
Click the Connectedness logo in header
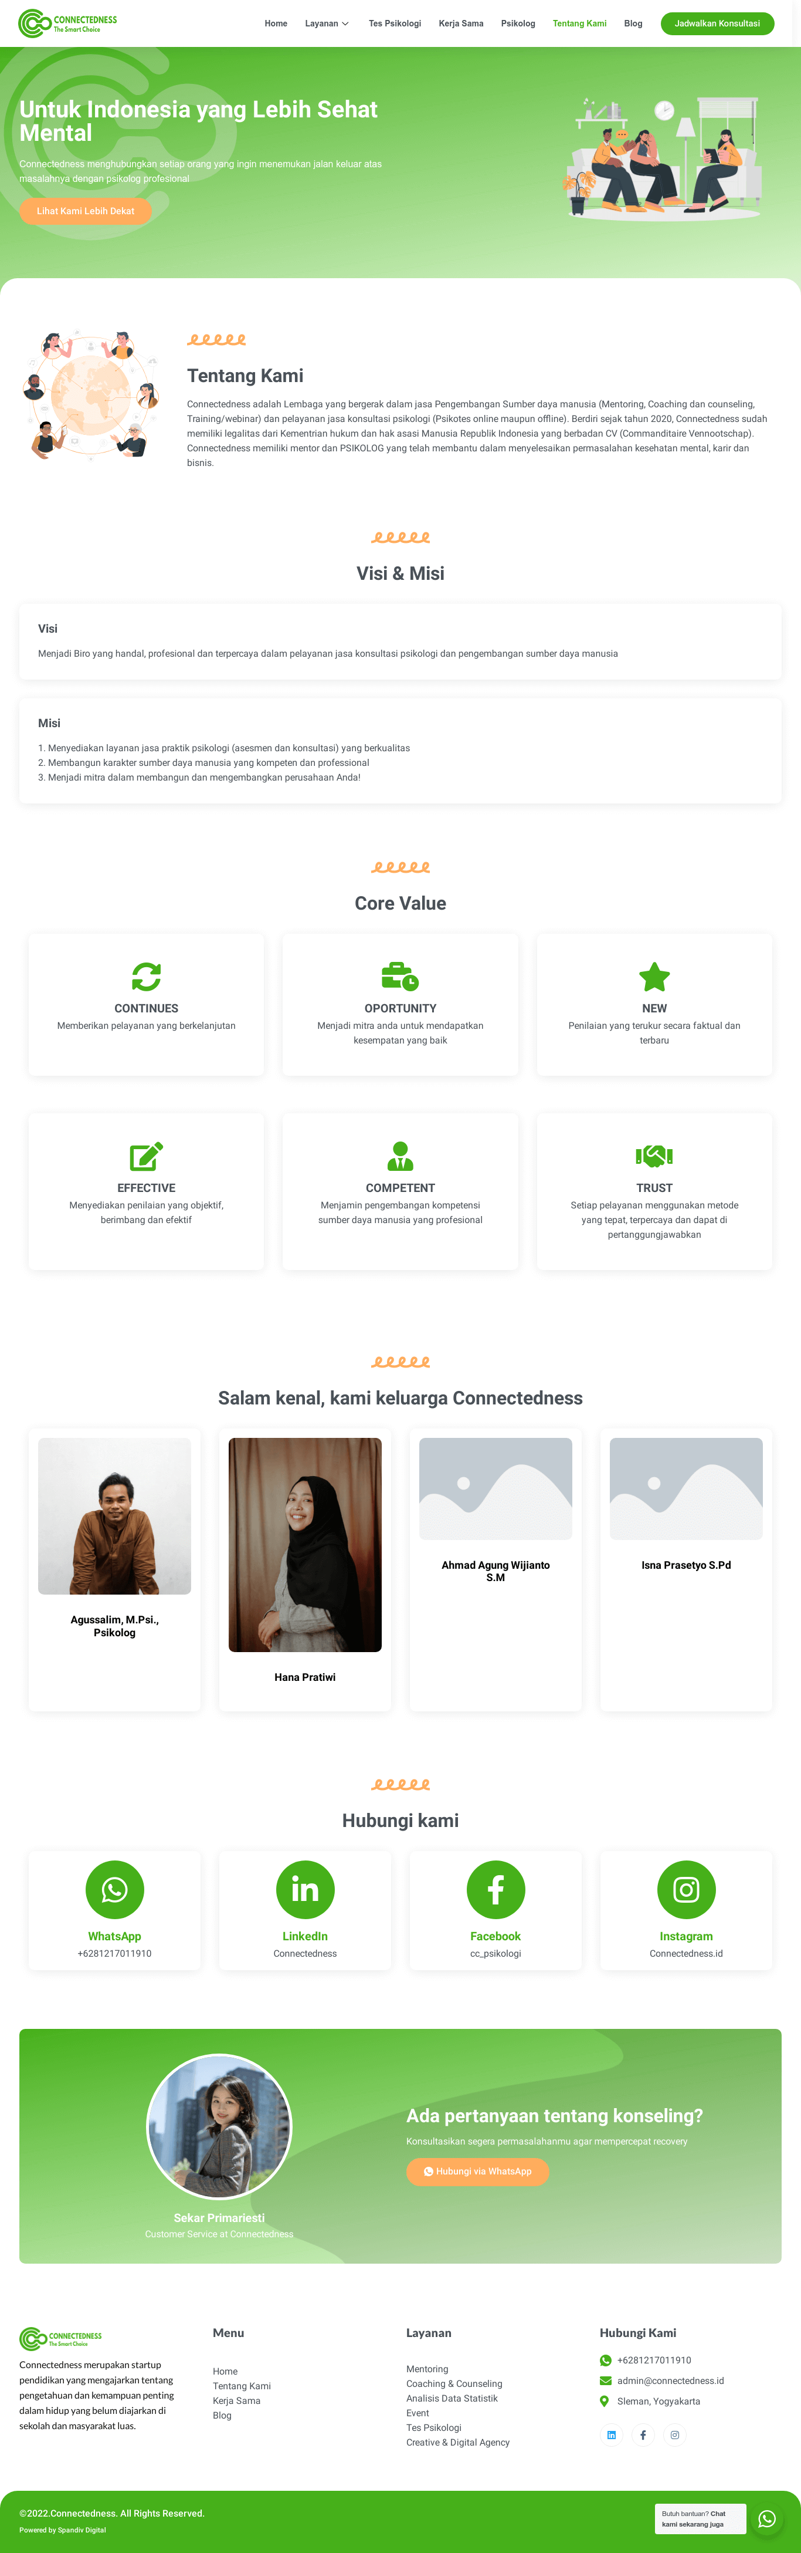click(x=67, y=23)
